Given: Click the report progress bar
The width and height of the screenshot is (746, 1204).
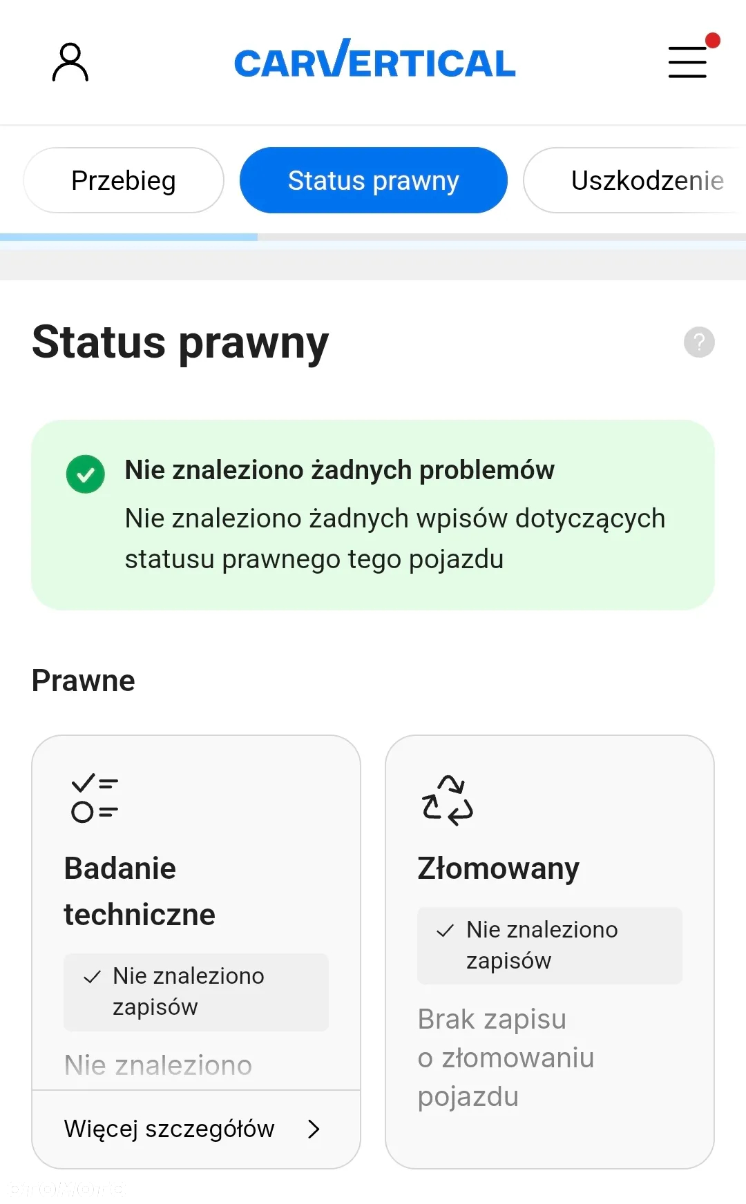Looking at the screenshot, I should (373, 237).
